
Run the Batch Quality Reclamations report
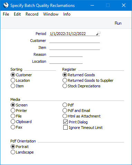pos(118,23)
